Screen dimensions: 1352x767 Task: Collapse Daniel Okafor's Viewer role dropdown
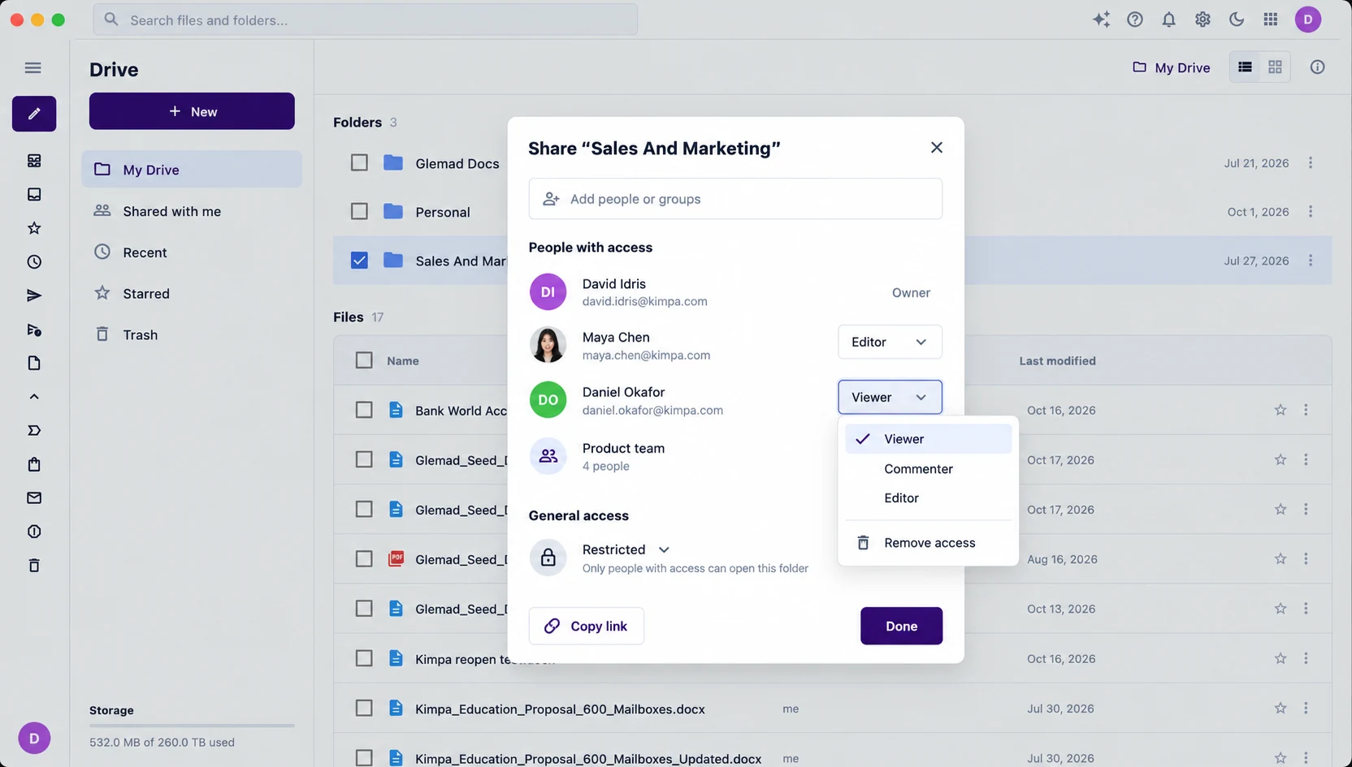[890, 397]
